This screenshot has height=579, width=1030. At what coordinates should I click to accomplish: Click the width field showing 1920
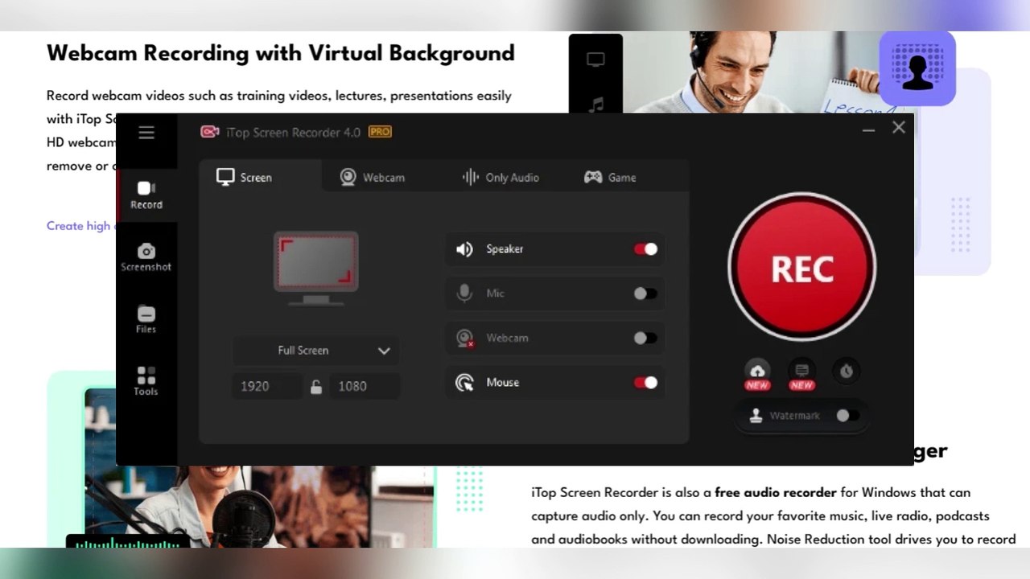pos(267,386)
